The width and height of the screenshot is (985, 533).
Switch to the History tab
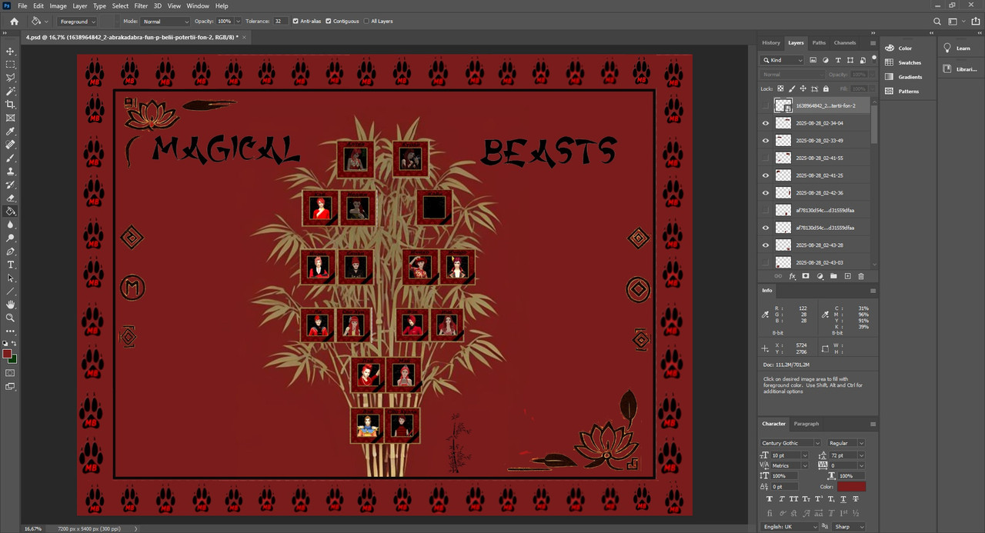point(771,42)
